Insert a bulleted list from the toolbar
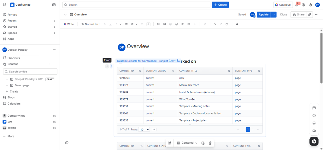The image size is (323, 150). point(126,24)
